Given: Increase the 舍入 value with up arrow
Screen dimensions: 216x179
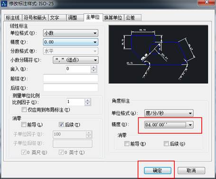Looking at the screenshot, I should pyautogui.click(x=94, y=67).
